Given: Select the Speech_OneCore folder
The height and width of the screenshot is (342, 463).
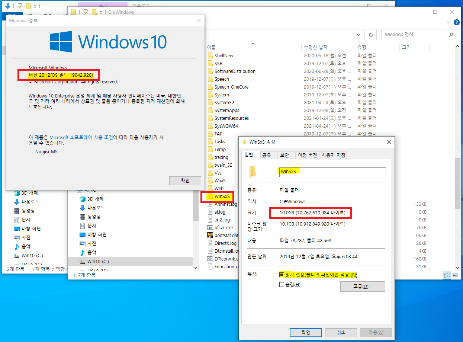Looking at the screenshot, I should [x=231, y=87].
